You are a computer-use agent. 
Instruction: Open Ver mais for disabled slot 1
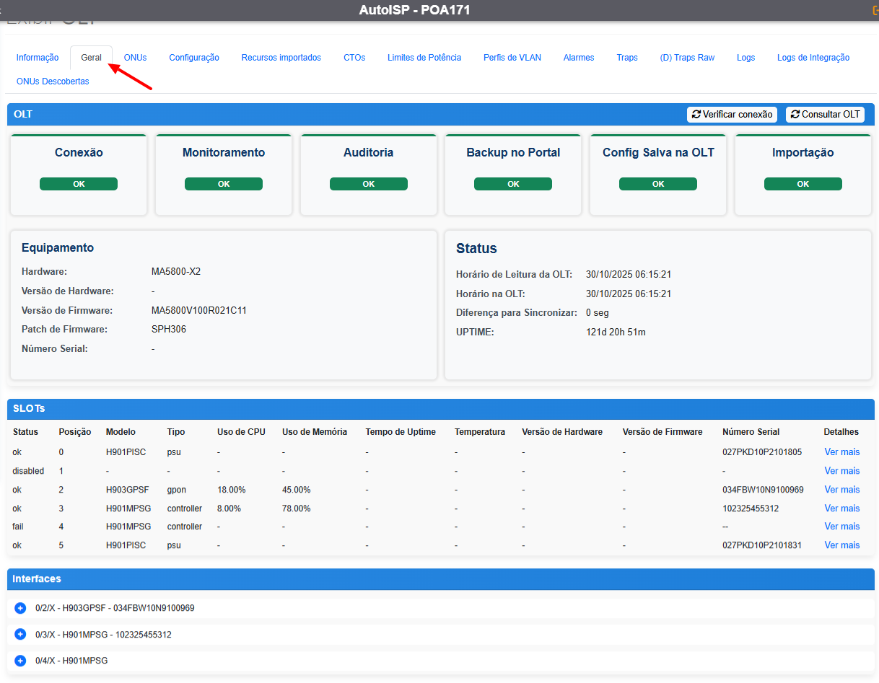842,471
